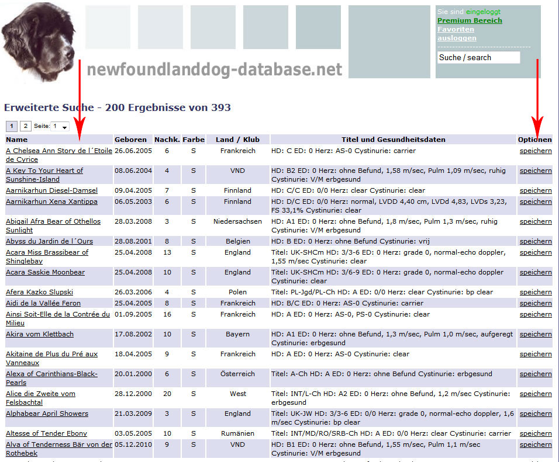Open the Premium Bereich link
The height and width of the screenshot is (462, 559).
click(470, 20)
